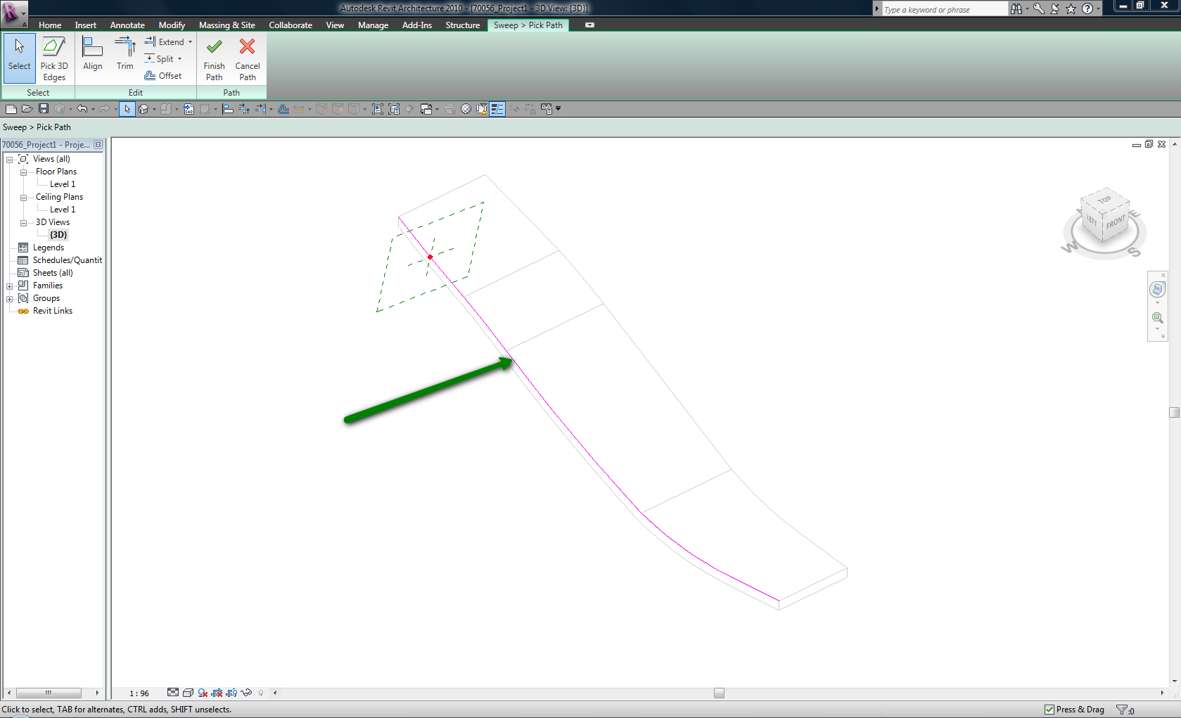Expand the Families tree node
Screen dimensions: 1181x718
10,286
